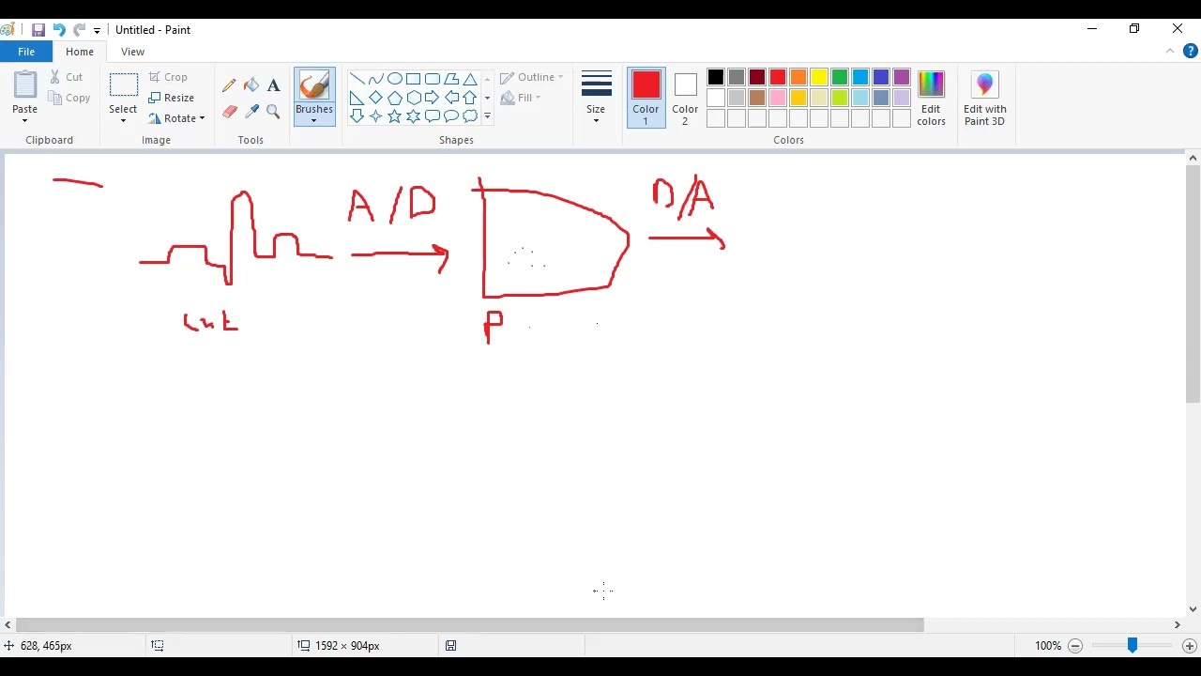Select the Color picker eyedropper tool
The width and height of the screenshot is (1201, 676).
(251, 111)
